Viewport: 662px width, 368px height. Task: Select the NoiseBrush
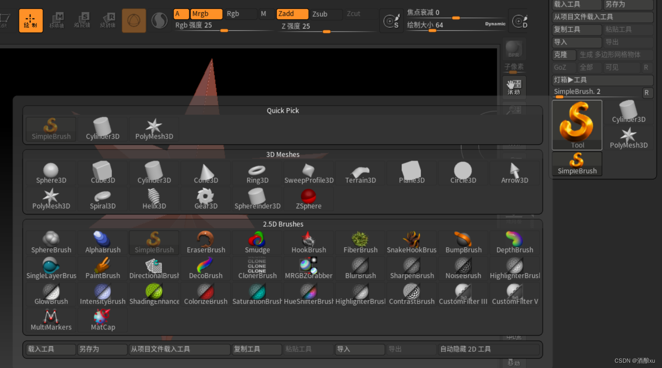point(463,268)
